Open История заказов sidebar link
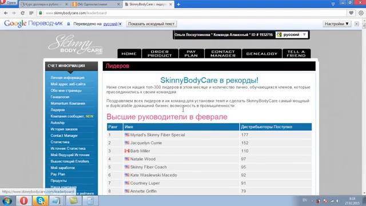366x206 pixels. (64, 129)
